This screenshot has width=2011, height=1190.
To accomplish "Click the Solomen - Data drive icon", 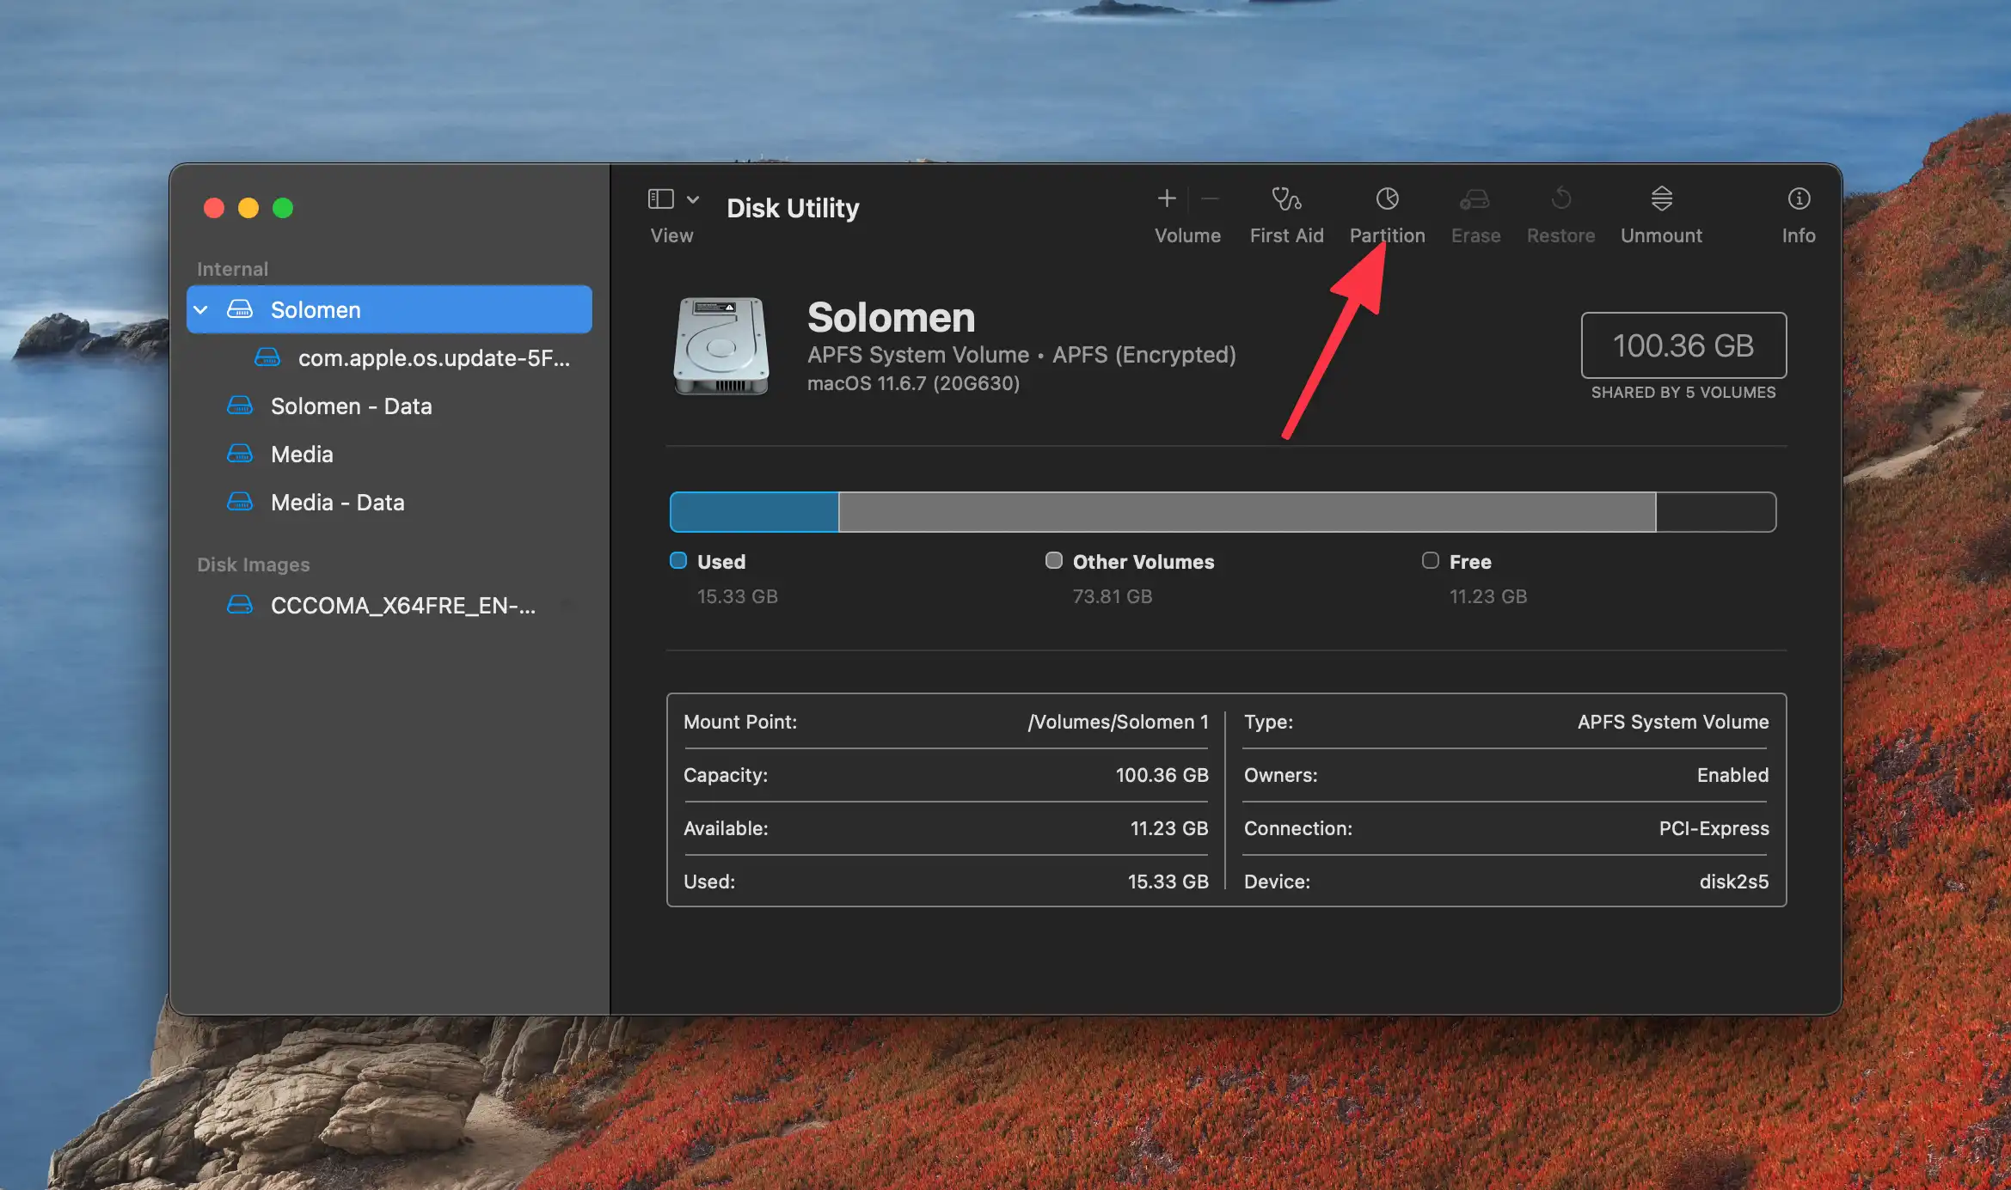I will [240, 405].
